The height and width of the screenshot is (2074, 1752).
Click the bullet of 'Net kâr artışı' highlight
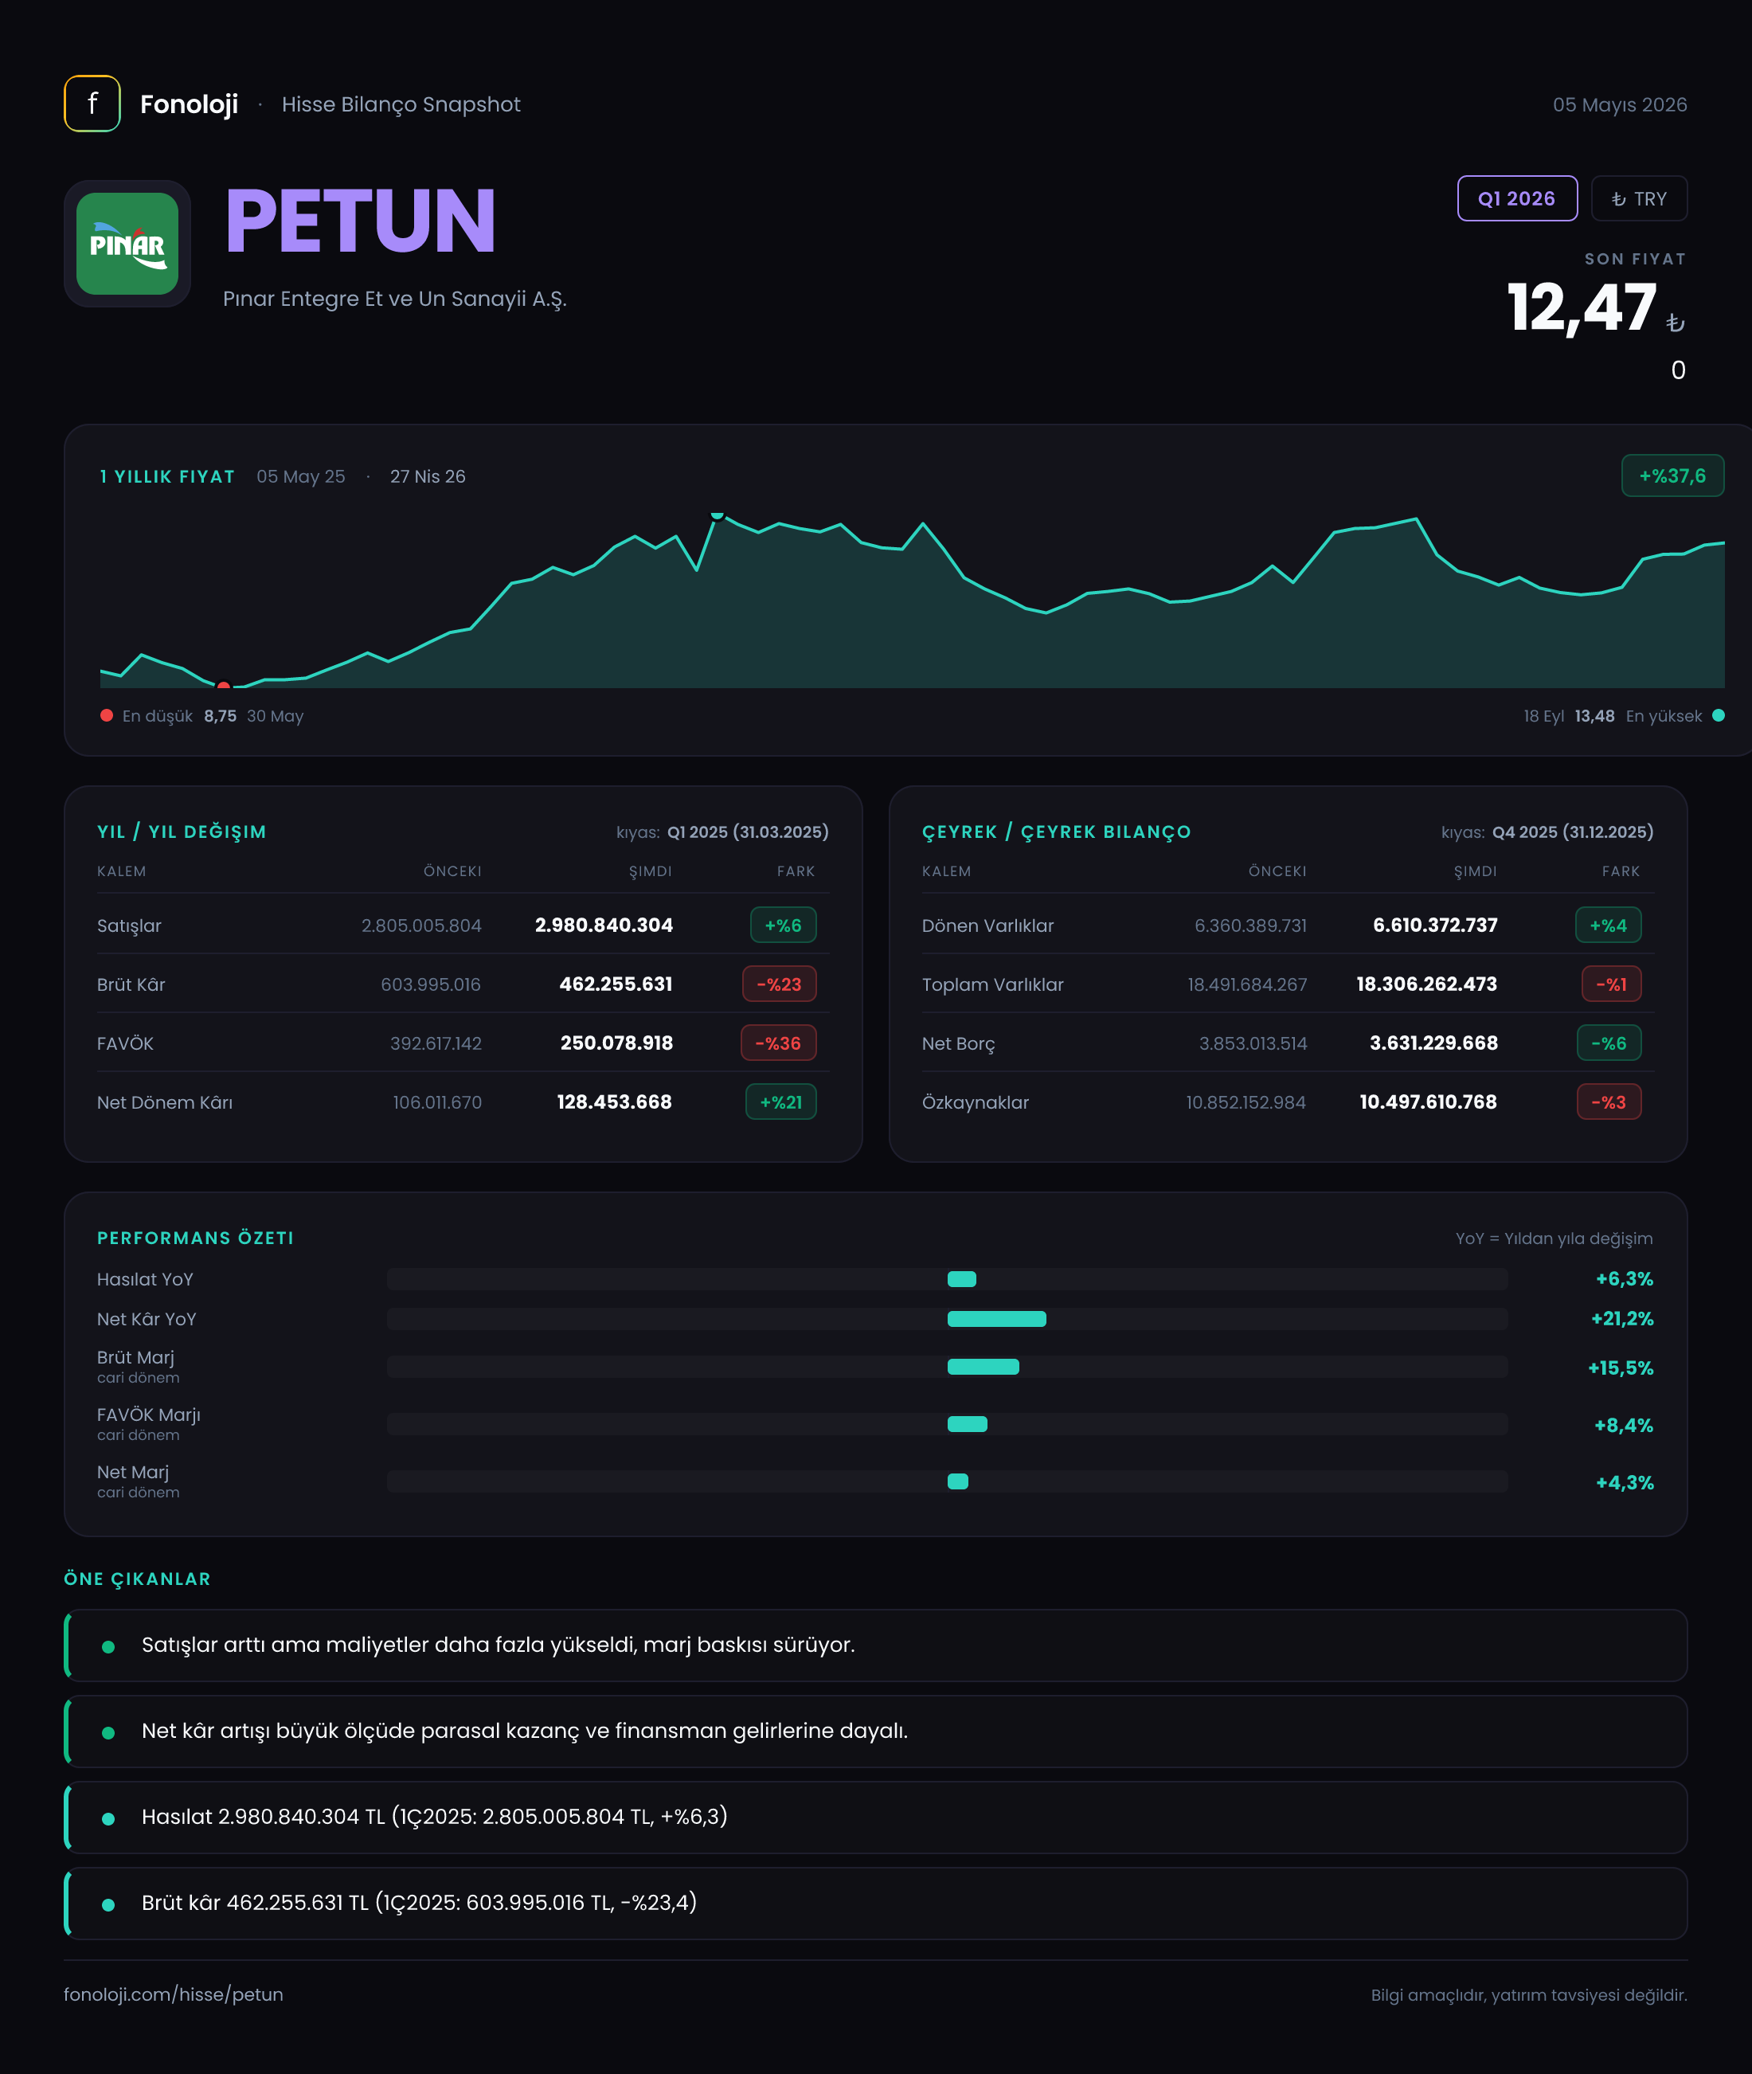pos(108,1732)
